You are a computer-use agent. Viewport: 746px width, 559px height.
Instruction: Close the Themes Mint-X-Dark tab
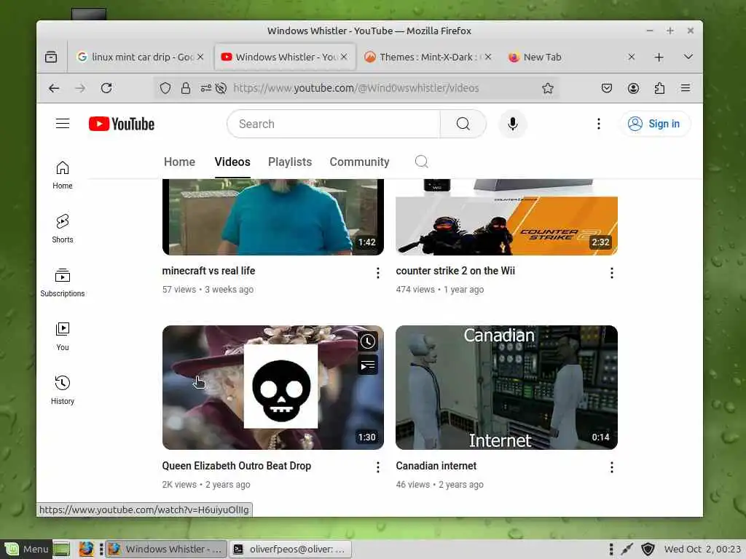[487, 57]
